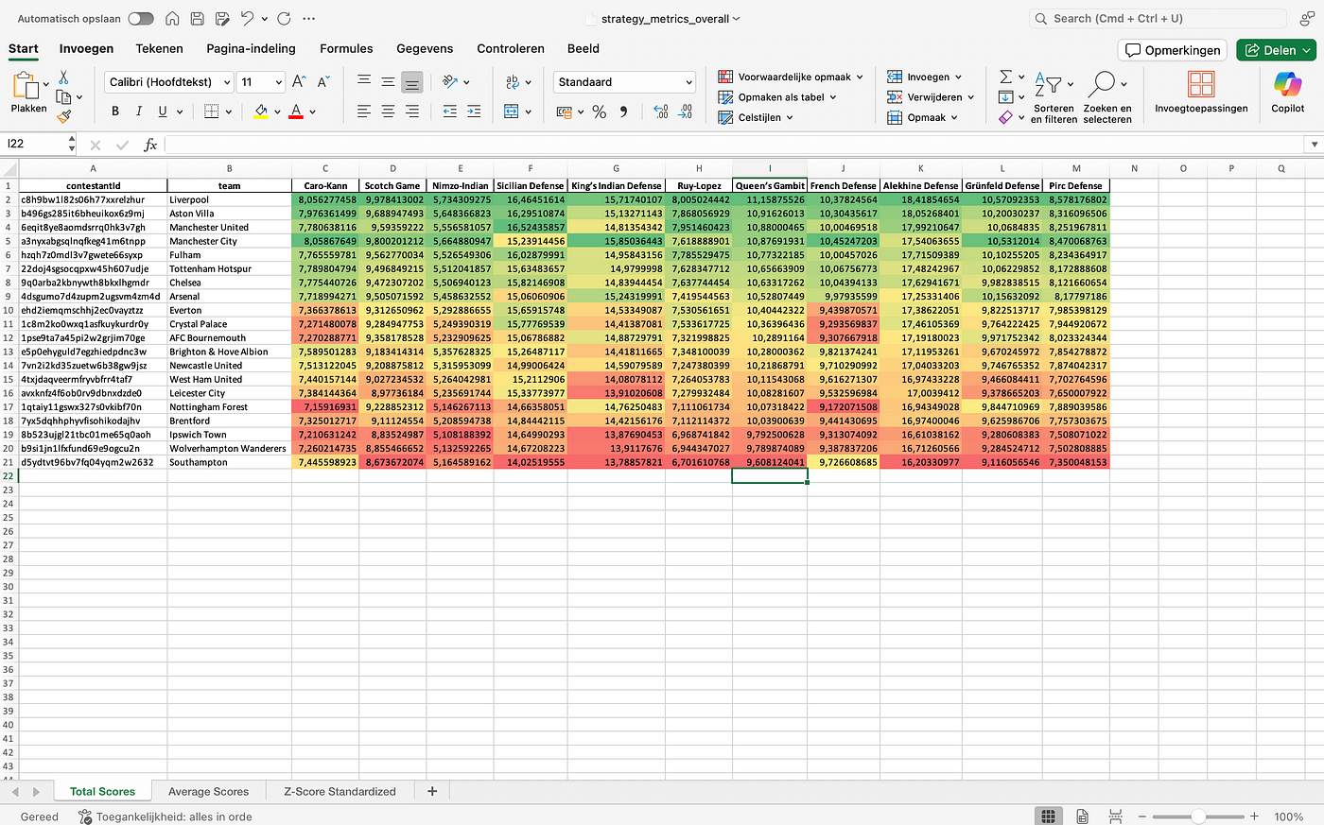Toggle middle vertical alignment
The image size is (1324, 825).
(388, 82)
